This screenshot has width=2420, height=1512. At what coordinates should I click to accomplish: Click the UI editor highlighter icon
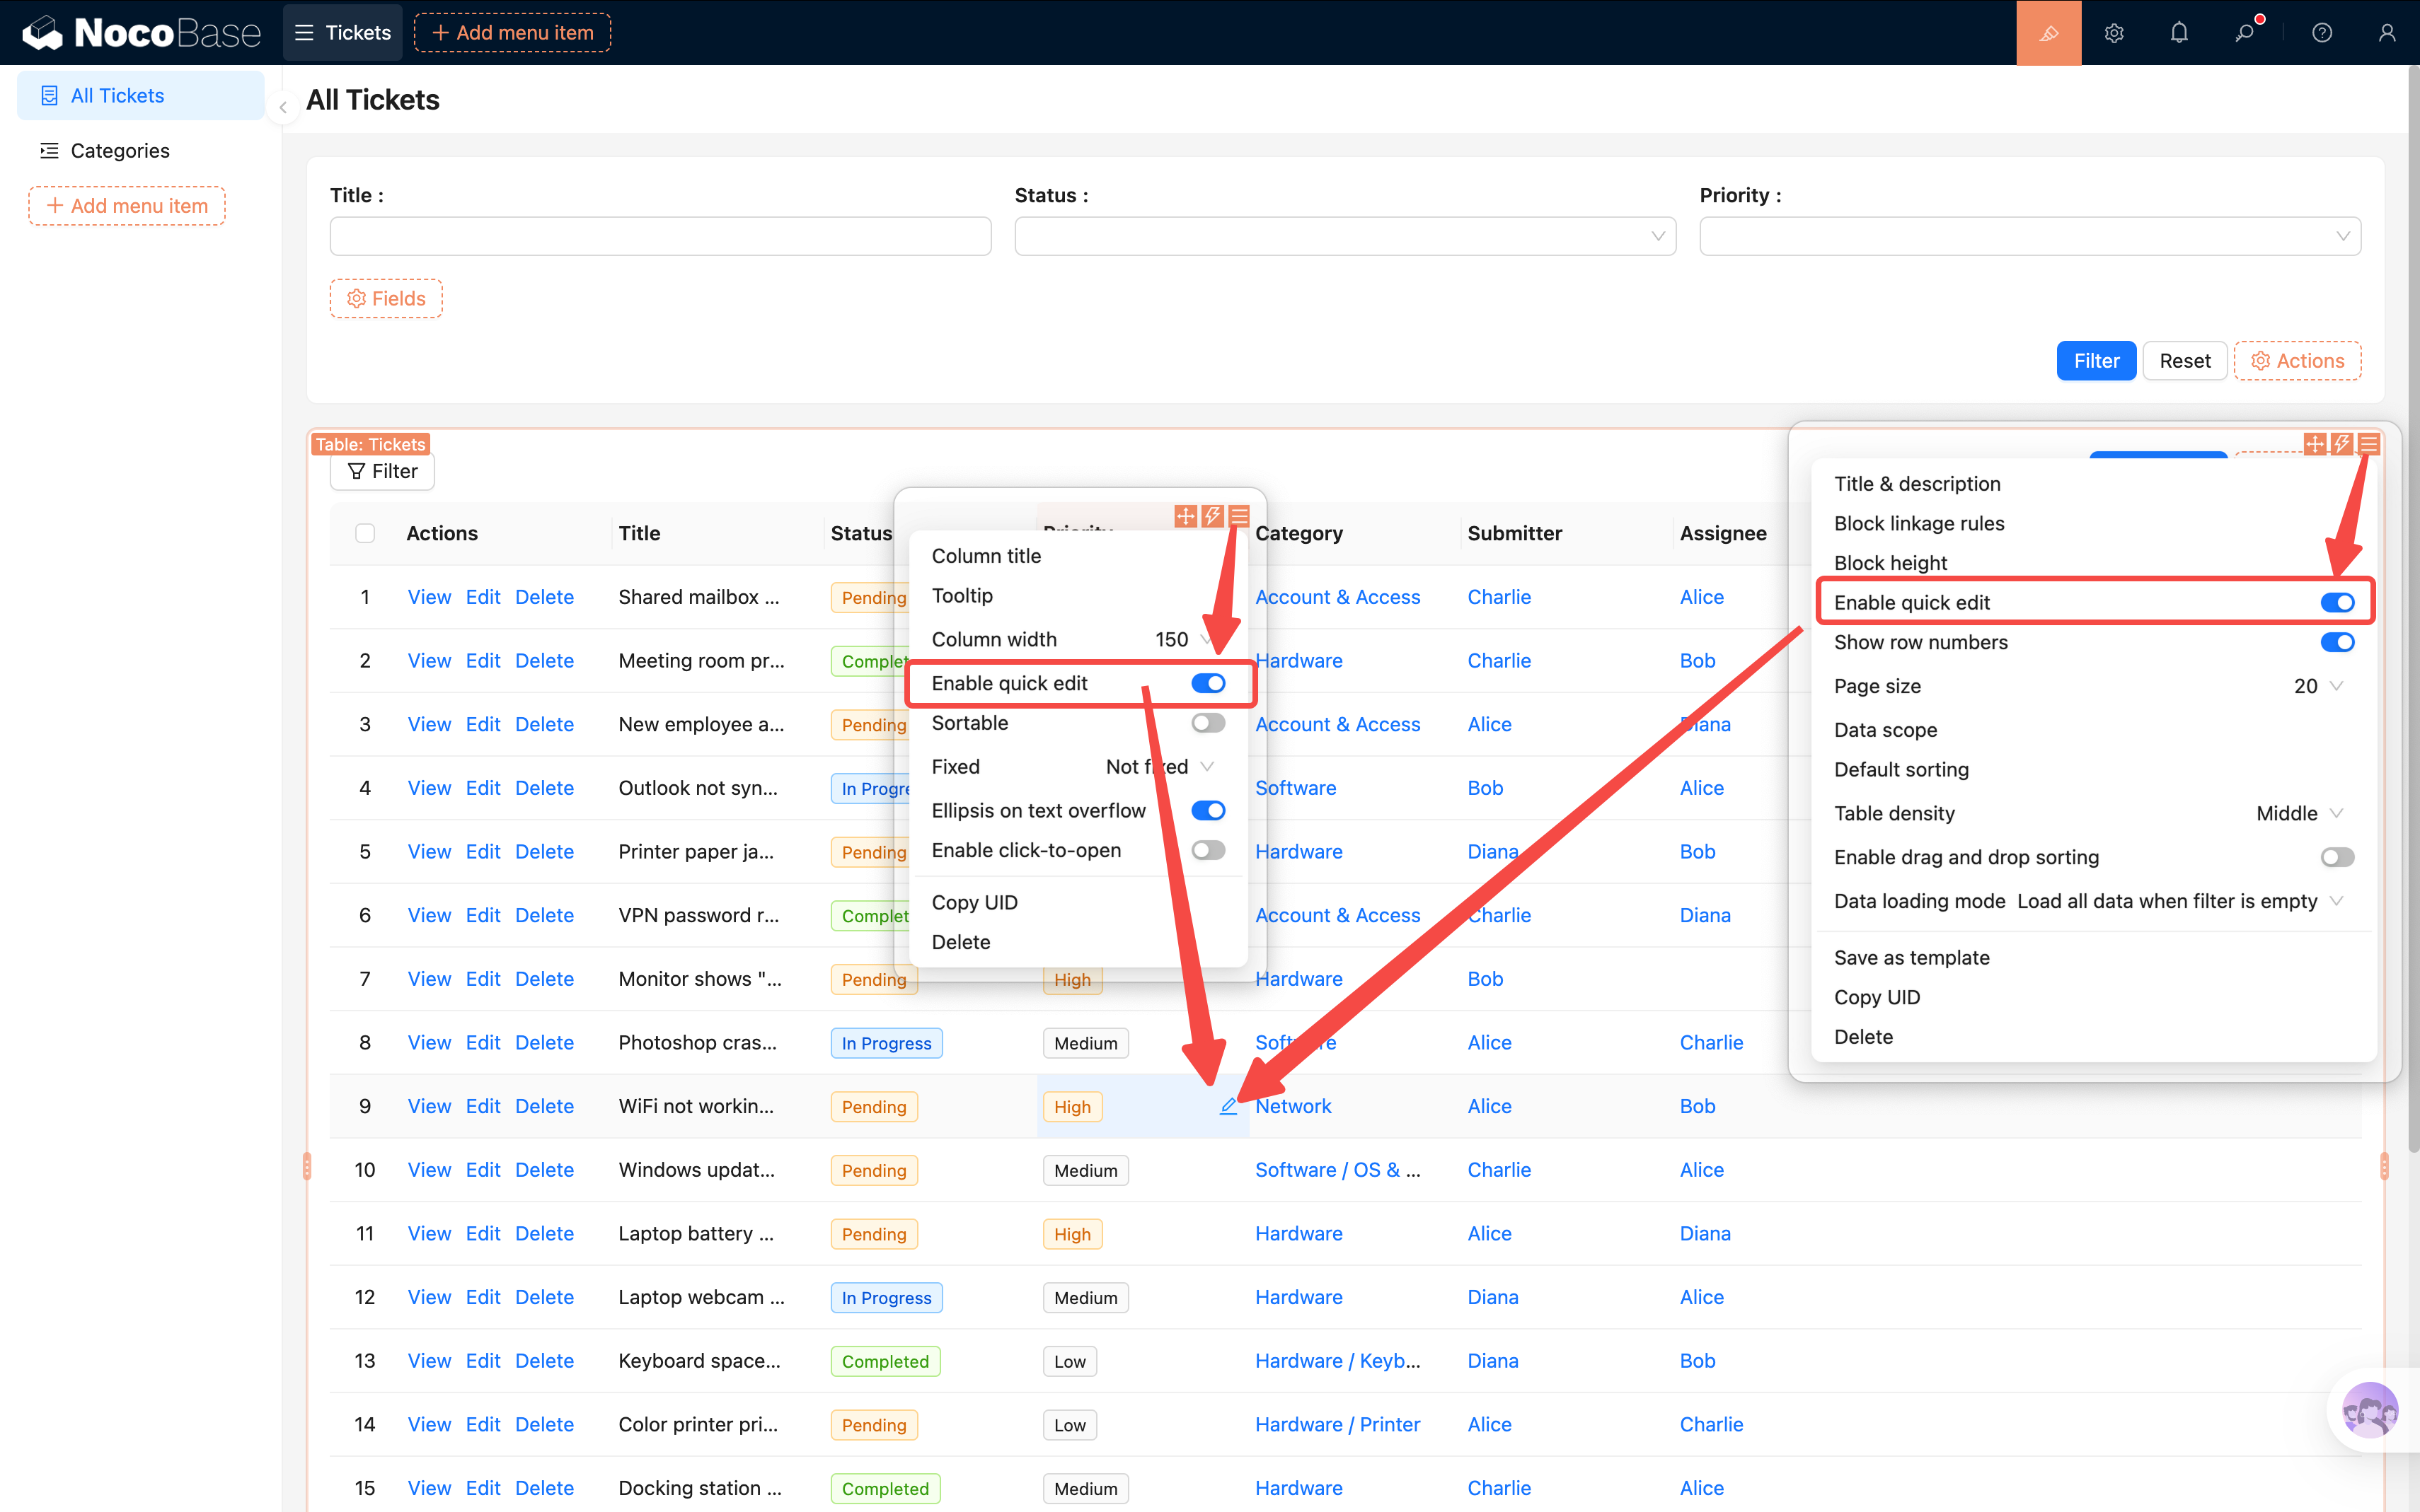click(2048, 33)
